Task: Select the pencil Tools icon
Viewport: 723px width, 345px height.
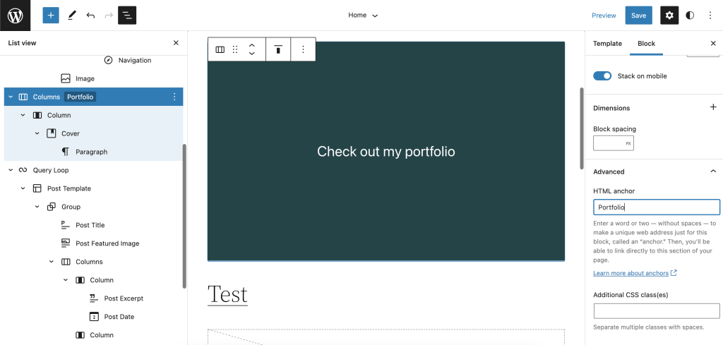Action: (x=71, y=15)
